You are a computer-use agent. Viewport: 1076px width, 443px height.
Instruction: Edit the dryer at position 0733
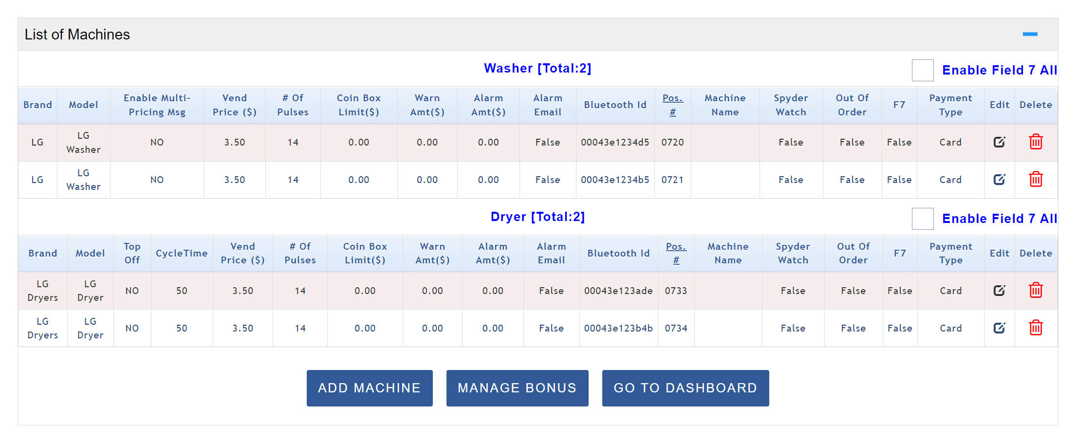(x=999, y=291)
